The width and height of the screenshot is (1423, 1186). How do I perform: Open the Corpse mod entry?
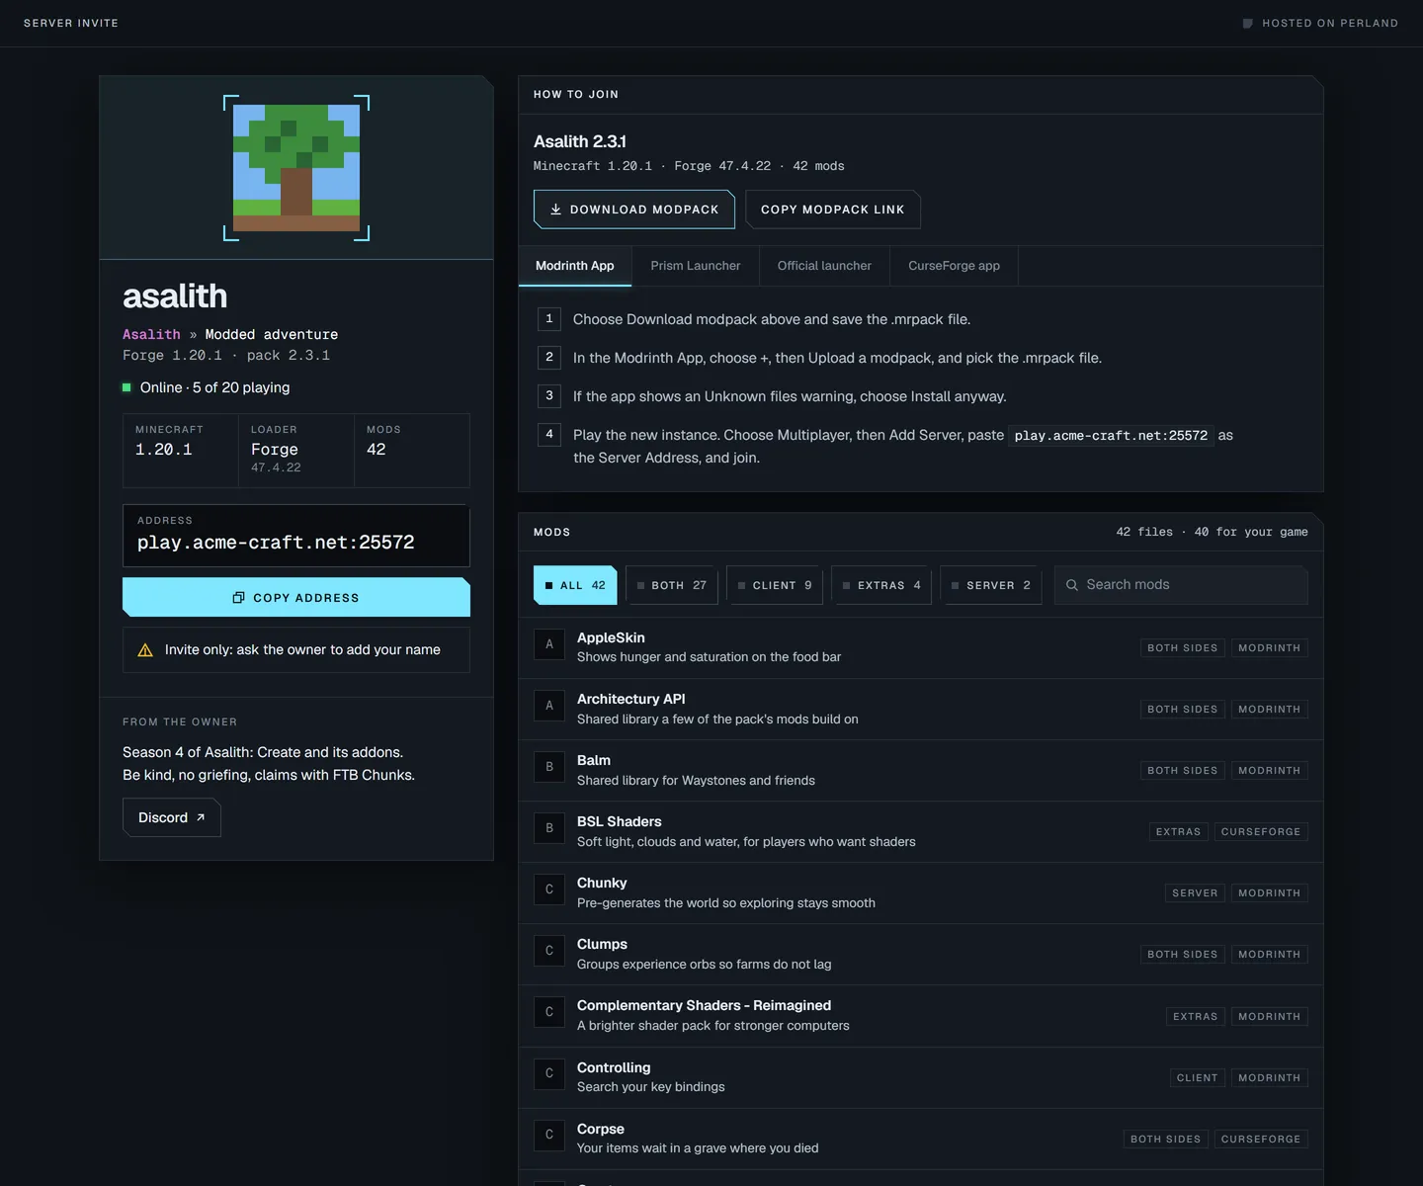(x=921, y=1140)
